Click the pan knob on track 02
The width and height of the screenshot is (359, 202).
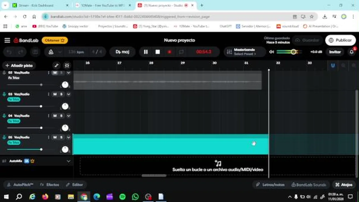pyautogui.click(x=65, y=85)
